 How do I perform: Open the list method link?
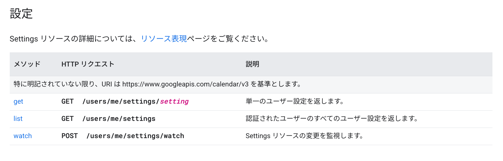pyautogui.click(x=18, y=119)
